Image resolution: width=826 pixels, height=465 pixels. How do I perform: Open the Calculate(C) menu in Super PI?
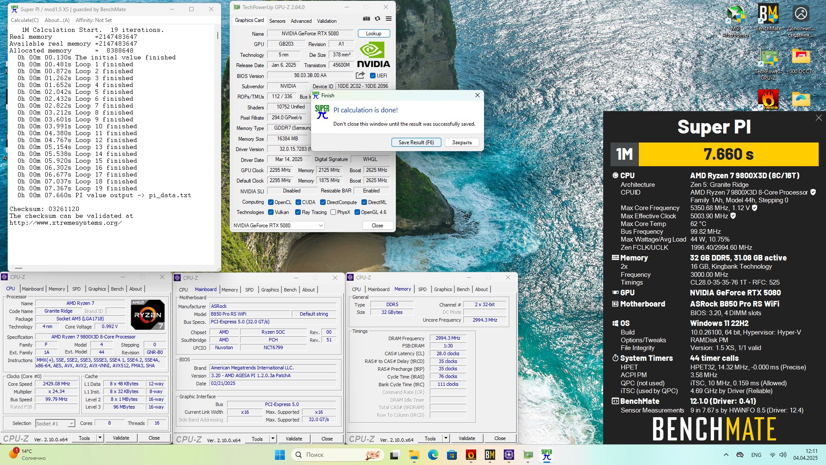[25, 20]
